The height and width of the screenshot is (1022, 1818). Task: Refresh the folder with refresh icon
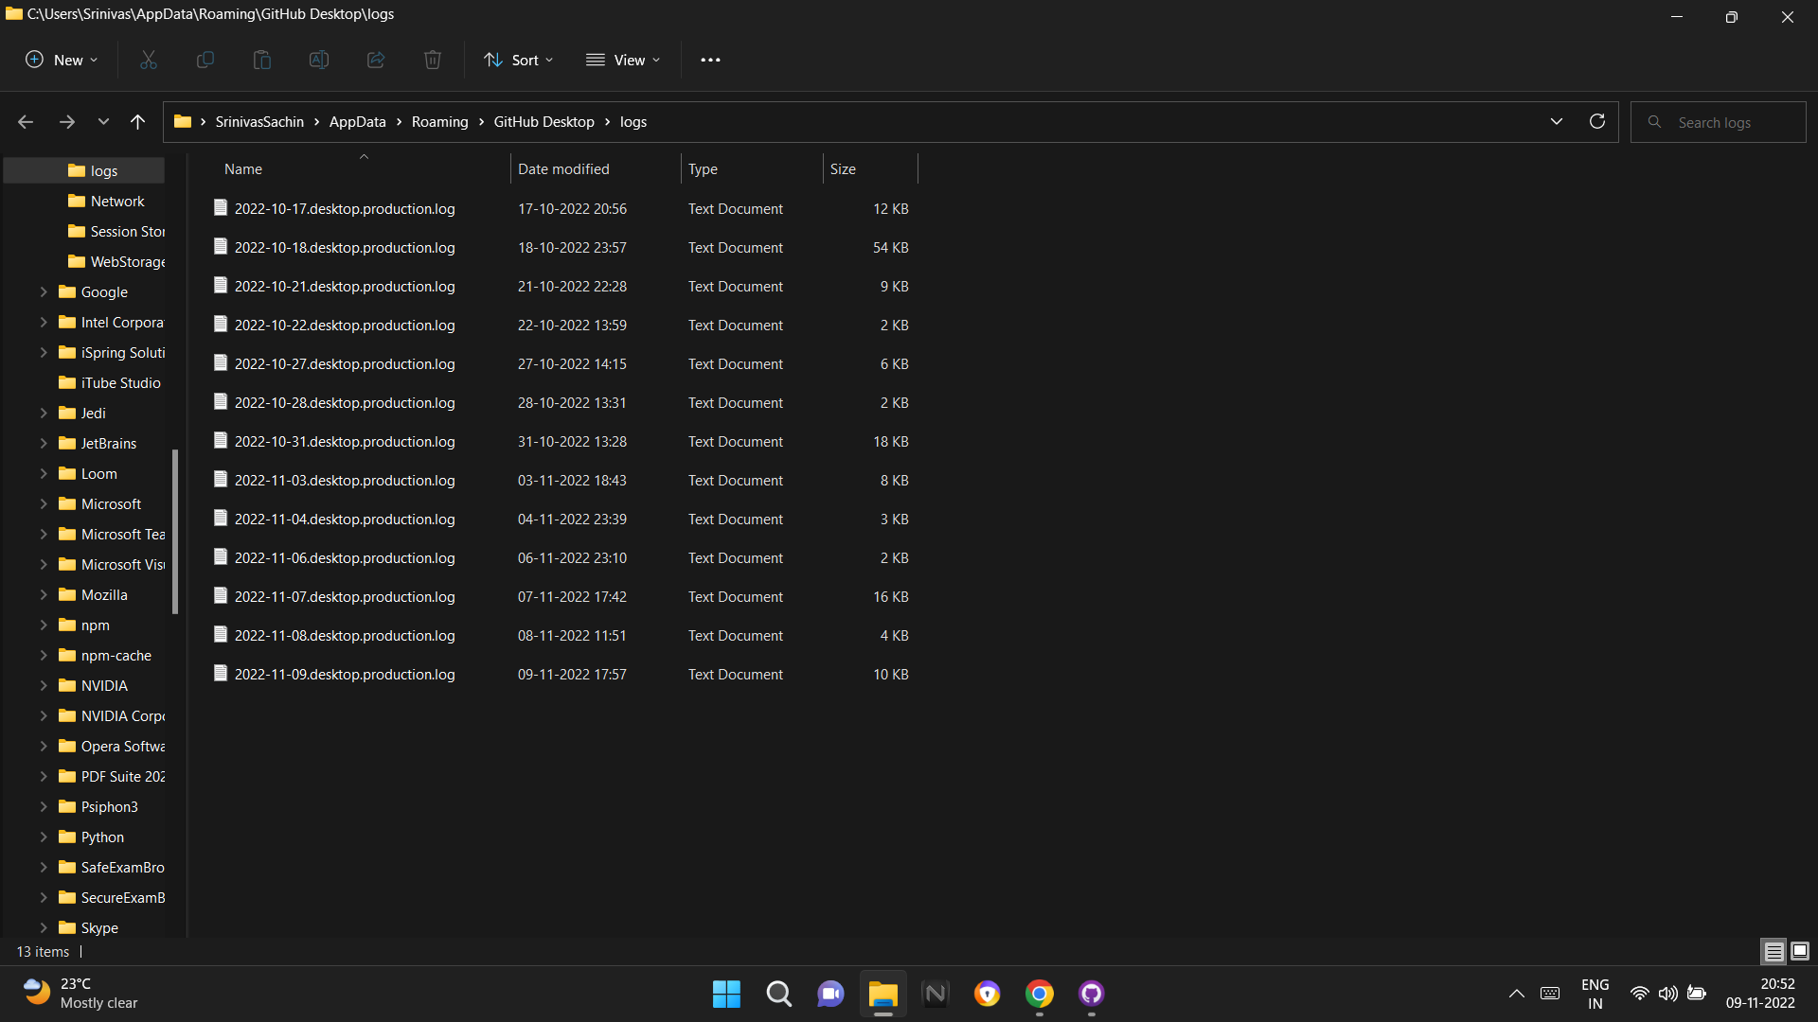tap(1596, 121)
